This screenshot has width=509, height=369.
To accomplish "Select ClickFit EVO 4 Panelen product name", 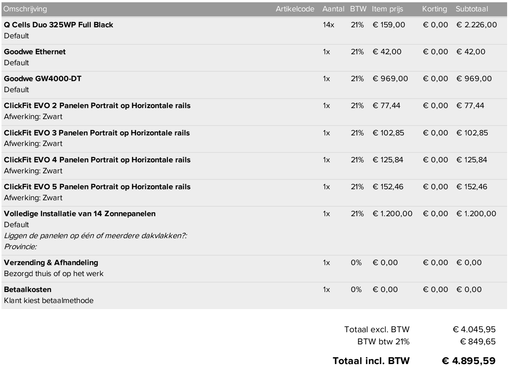I will click(x=97, y=160).
